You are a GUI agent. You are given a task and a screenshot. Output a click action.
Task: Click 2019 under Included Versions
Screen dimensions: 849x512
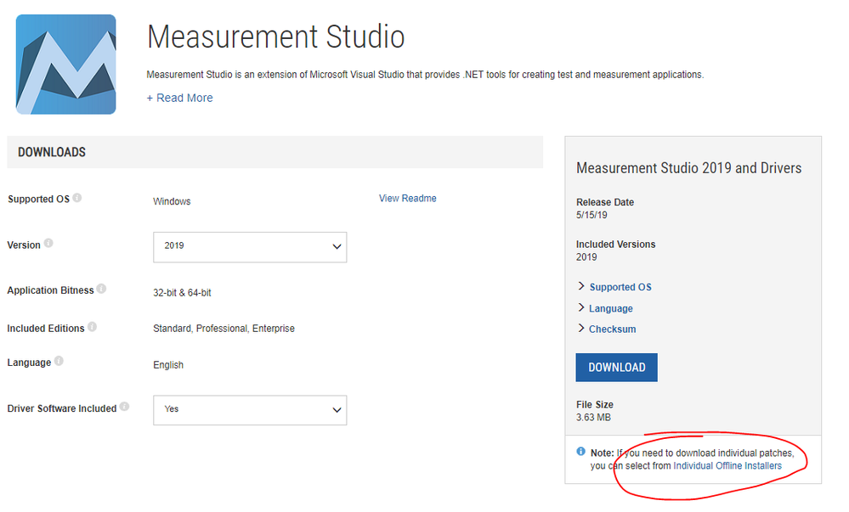(x=586, y=257)
